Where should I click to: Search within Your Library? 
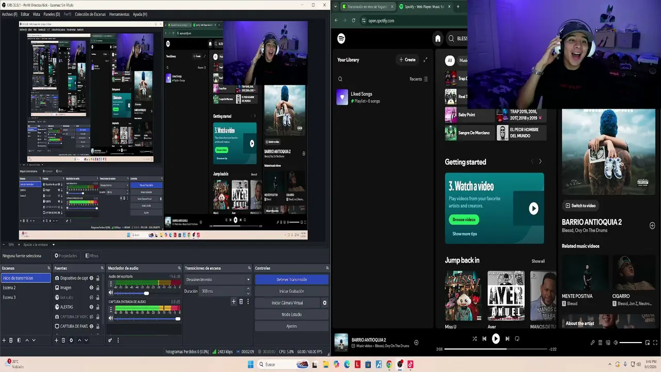(x=340, y=79)
